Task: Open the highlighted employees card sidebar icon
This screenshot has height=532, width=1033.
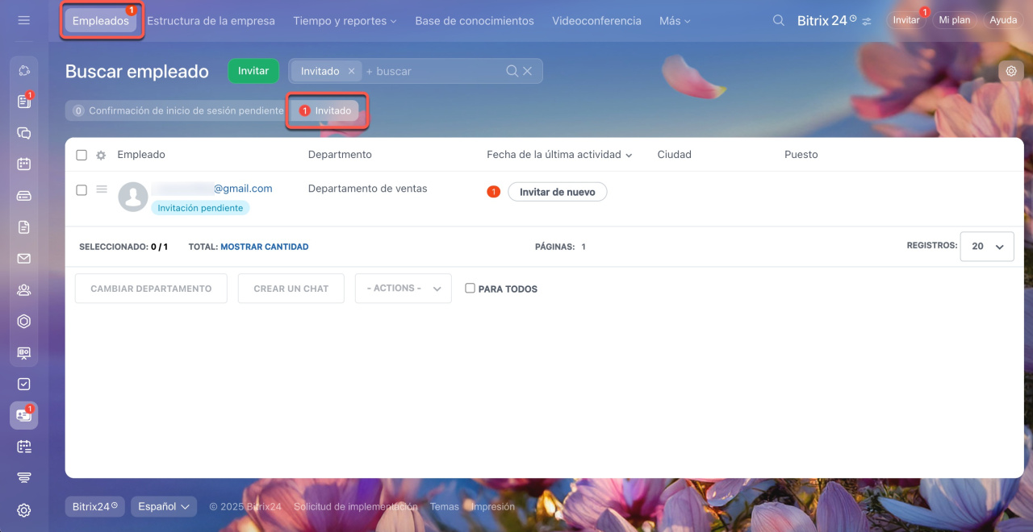Action: (23, 415)
